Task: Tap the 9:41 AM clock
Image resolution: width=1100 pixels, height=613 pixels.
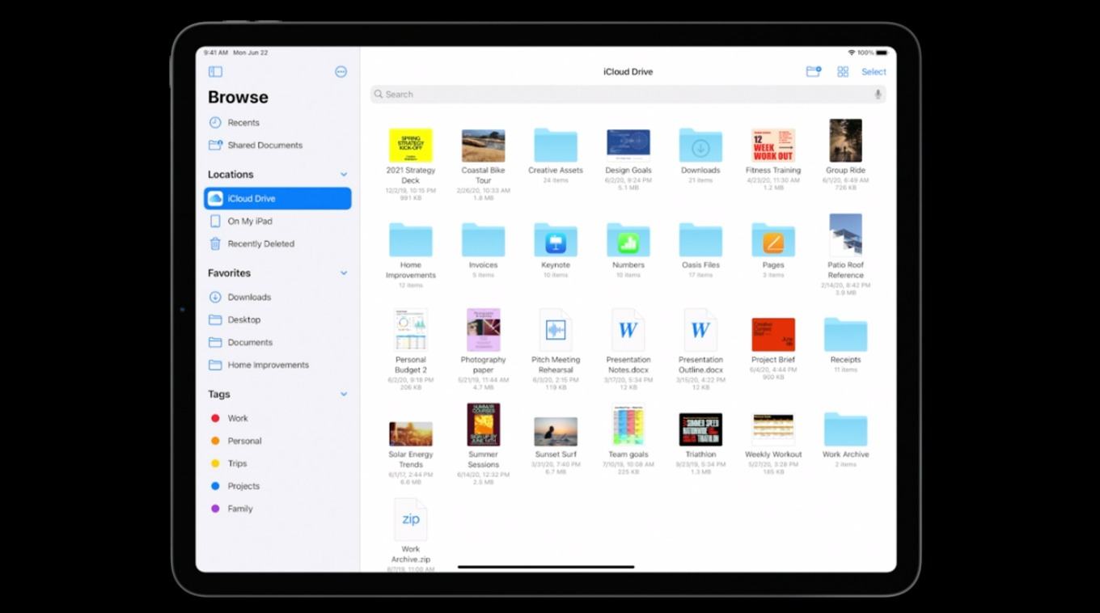Action: coord(216,53)
